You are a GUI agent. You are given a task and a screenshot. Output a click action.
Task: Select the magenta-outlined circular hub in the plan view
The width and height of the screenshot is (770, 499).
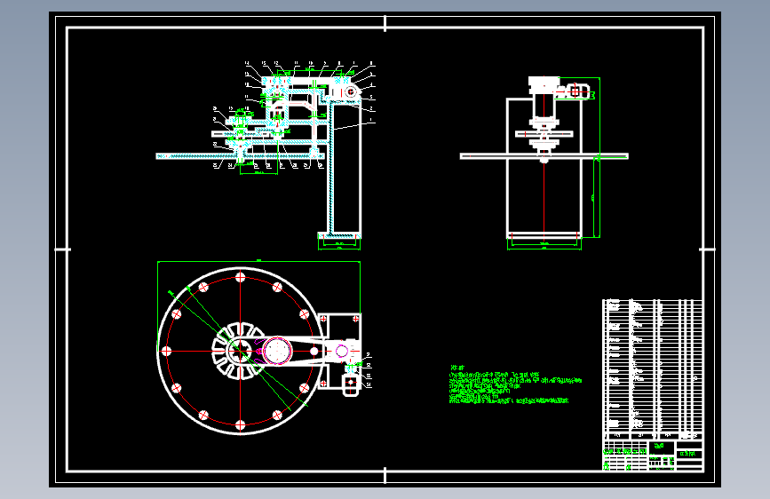[x=277, y=351]
